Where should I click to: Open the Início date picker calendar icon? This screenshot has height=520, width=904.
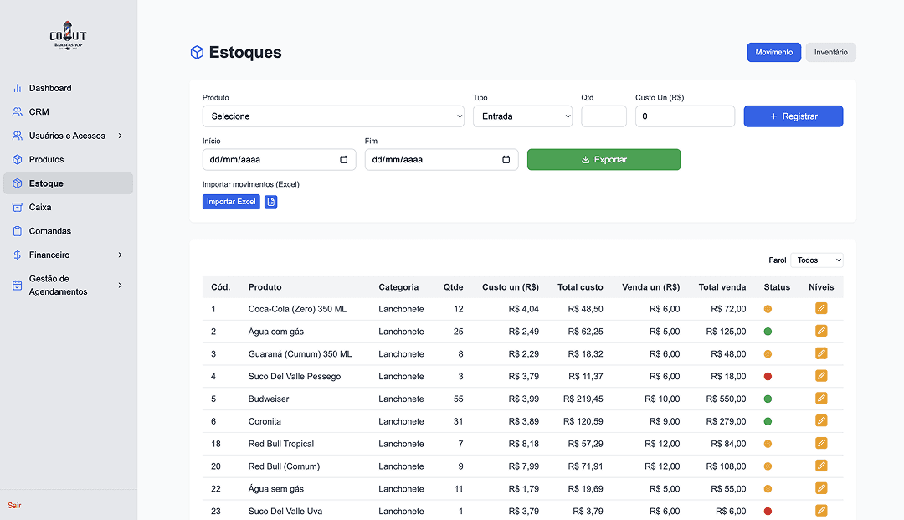344,160
